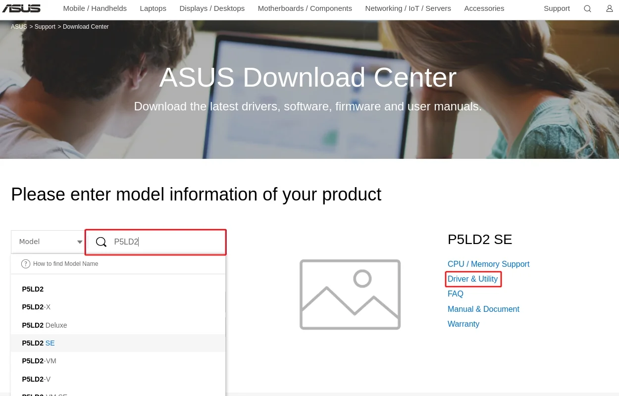The image size is (619, 396).
Task: Open the Manual & Document link
Action: [483, 309]
